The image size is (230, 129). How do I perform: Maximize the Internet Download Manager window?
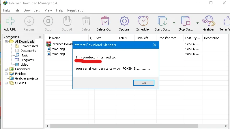[211, 3]
